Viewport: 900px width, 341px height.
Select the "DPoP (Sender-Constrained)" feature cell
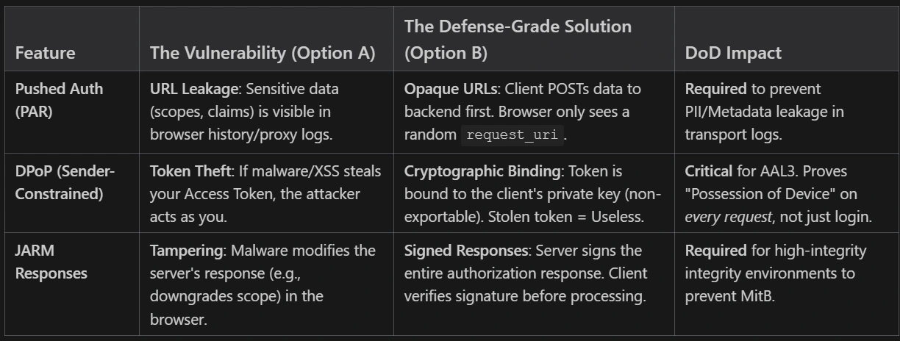coord(65,182)
